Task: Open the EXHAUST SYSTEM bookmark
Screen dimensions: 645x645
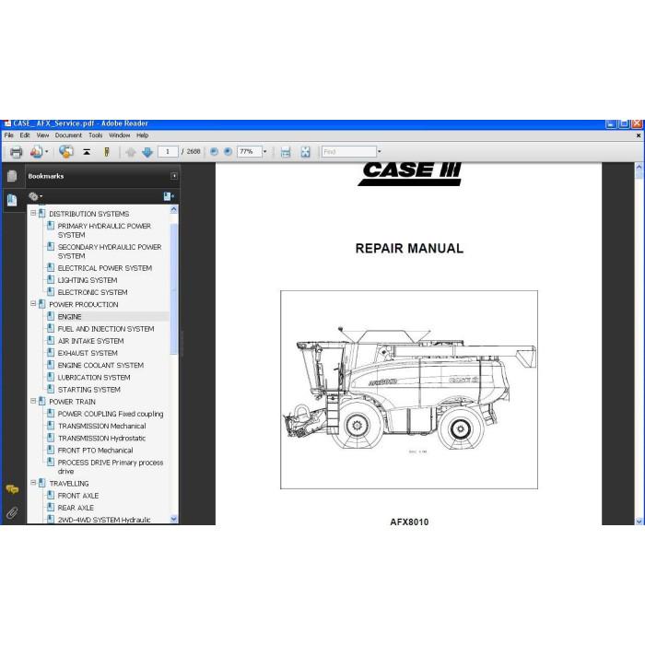Action: (x=88, y=353)
